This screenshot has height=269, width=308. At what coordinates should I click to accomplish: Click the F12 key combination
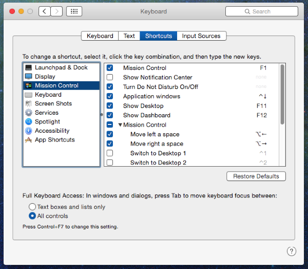[x=261, y=115]
